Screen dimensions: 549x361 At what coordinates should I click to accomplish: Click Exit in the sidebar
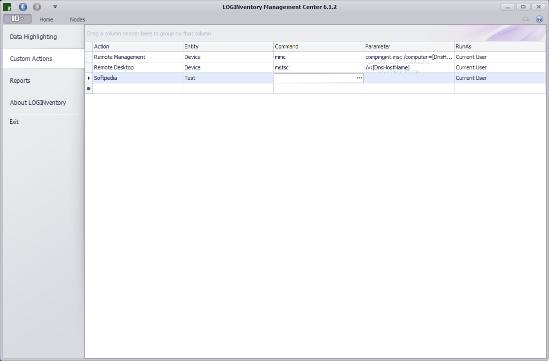tap(43, 122)
